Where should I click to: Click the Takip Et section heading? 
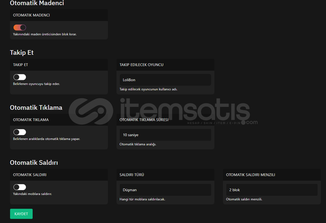coord(22,53)
